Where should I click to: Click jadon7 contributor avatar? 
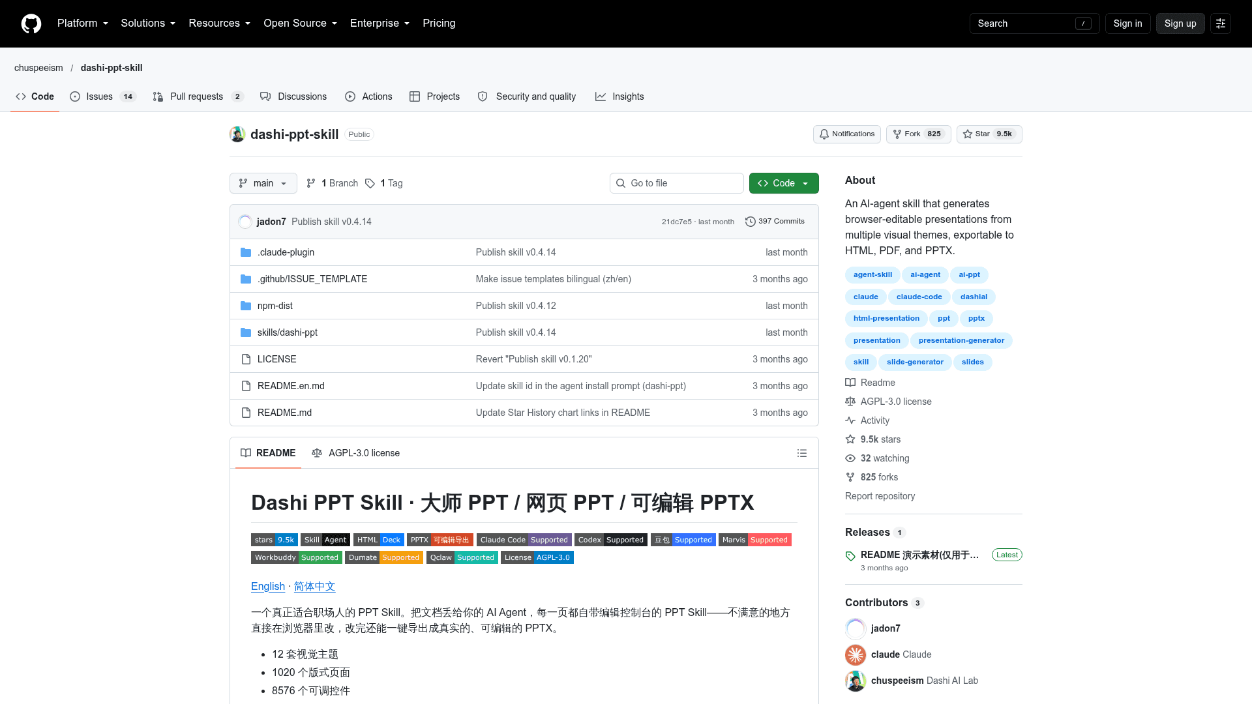(x=856, y=628)
